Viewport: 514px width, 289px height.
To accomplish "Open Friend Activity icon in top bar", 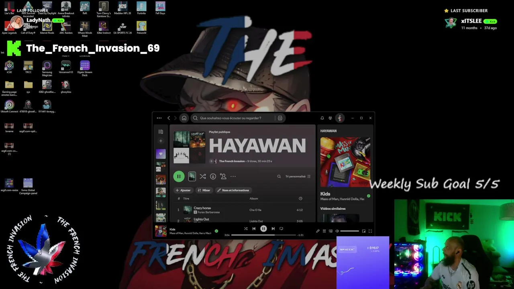I will click(330, 118).
